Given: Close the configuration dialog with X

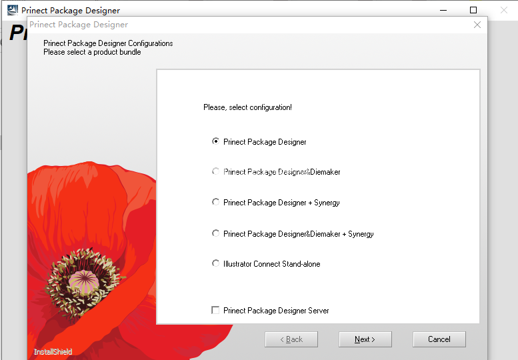Looking at the screenshot, I should tap(477, 25).
